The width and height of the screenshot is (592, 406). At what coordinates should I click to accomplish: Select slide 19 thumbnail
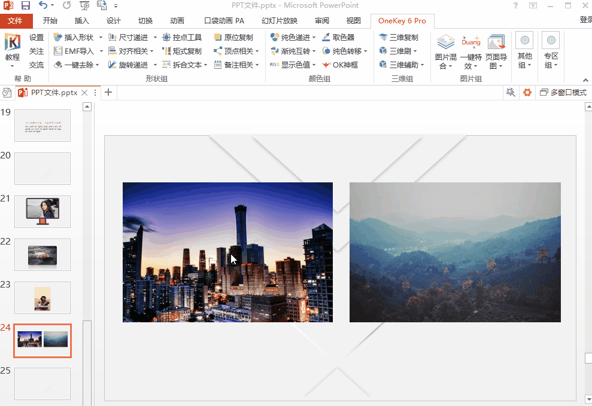(42, 126)
